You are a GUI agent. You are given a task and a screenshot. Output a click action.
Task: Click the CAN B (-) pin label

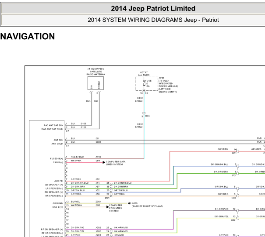tap(58, 162)
